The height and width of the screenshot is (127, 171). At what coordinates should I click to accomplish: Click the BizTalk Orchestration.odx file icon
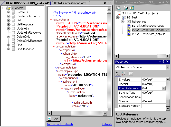point(129,26)
